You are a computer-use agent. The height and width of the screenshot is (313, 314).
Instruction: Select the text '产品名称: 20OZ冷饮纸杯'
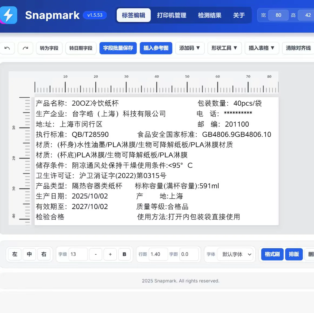(x=77, y=103)
